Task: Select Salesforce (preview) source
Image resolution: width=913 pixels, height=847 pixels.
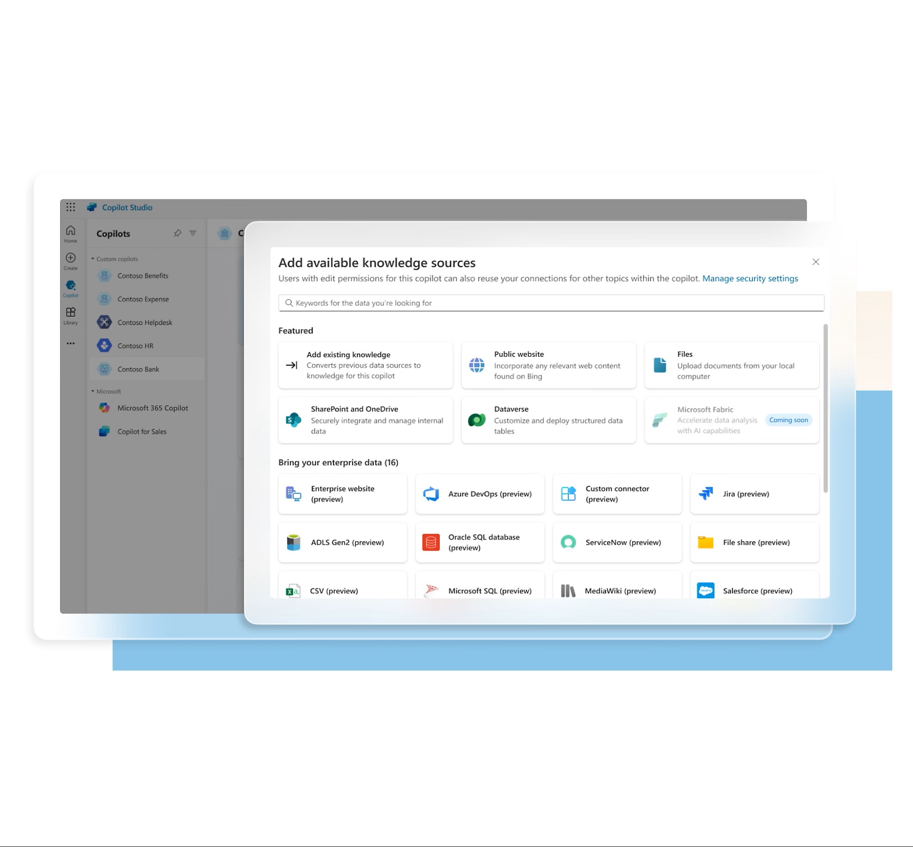Action: pyautogui.click(x=755, y=585)
